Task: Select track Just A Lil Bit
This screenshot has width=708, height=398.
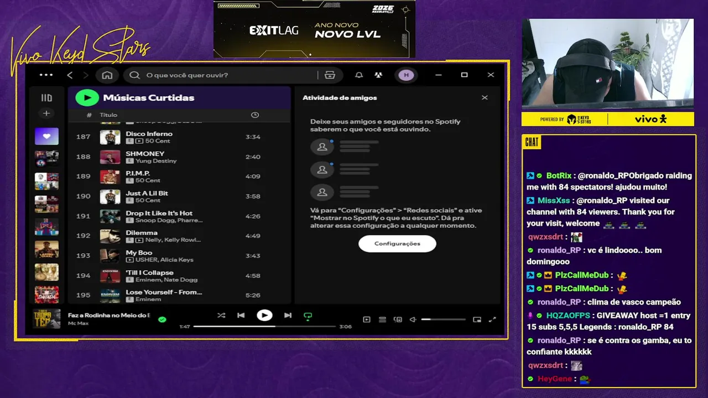Action: 180,197
